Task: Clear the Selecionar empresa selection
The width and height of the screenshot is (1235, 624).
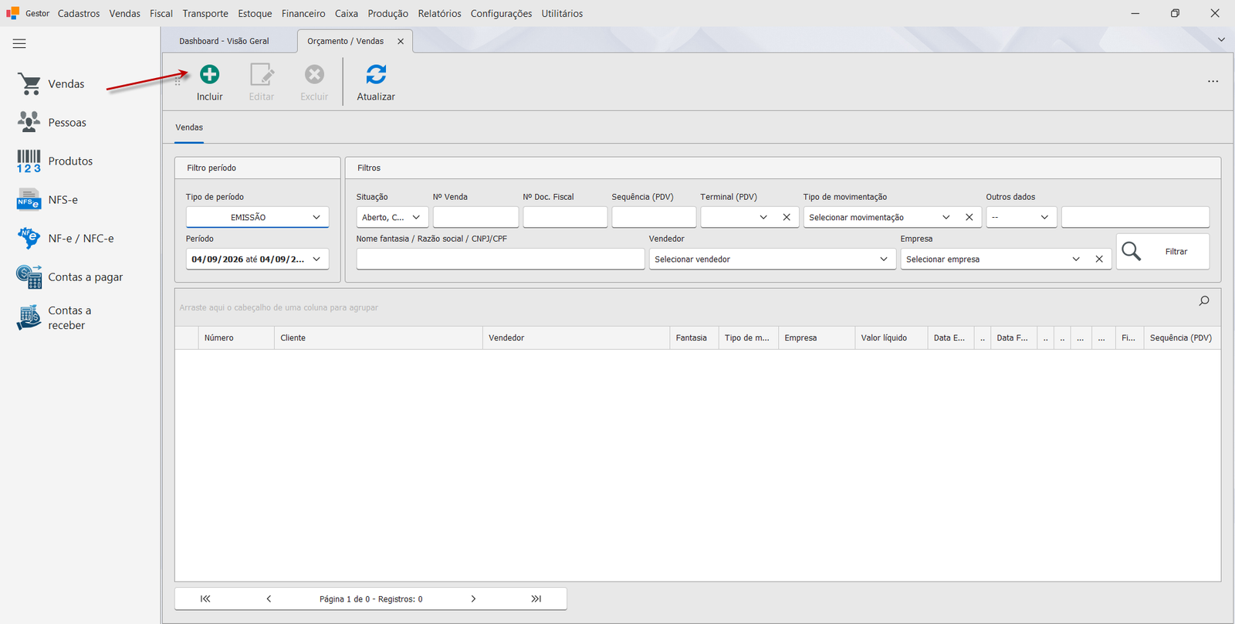Action: tap(1099, 259)
